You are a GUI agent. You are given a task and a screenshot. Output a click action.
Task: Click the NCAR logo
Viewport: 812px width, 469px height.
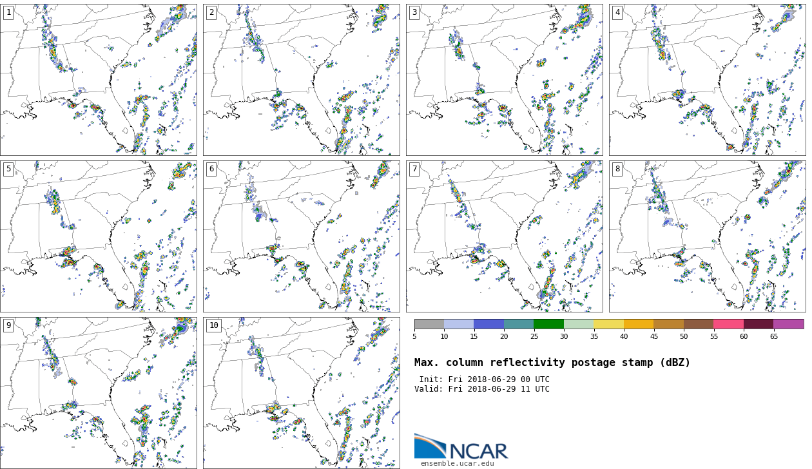click(x=461, y=446)
